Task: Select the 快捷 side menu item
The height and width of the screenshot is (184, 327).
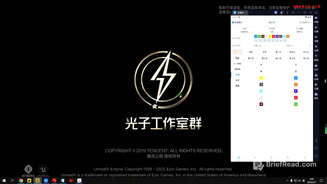Action: [x=238, y=75]
